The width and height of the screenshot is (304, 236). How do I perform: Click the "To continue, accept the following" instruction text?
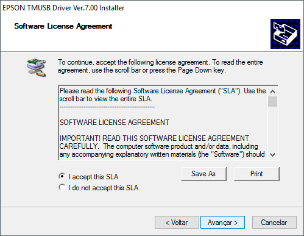click(160, 66)
